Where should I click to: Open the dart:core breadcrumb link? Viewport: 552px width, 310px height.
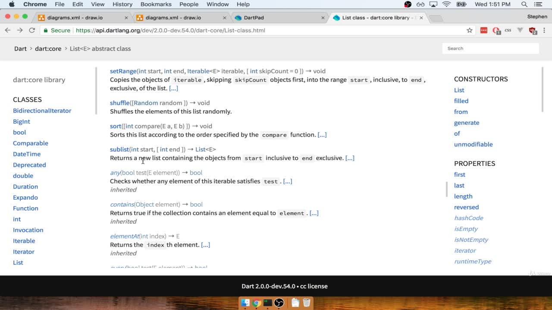pyautogui.click(x=48, y=49)
